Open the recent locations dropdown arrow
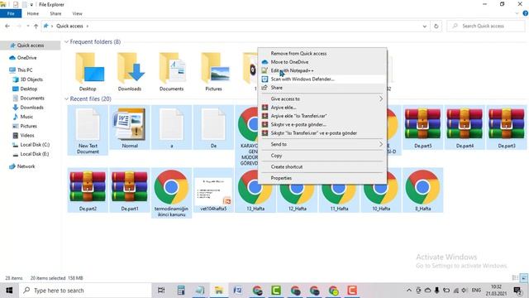The height and width of the screenshot is (298, 529). pyautogui.click(x=28, y=26)
